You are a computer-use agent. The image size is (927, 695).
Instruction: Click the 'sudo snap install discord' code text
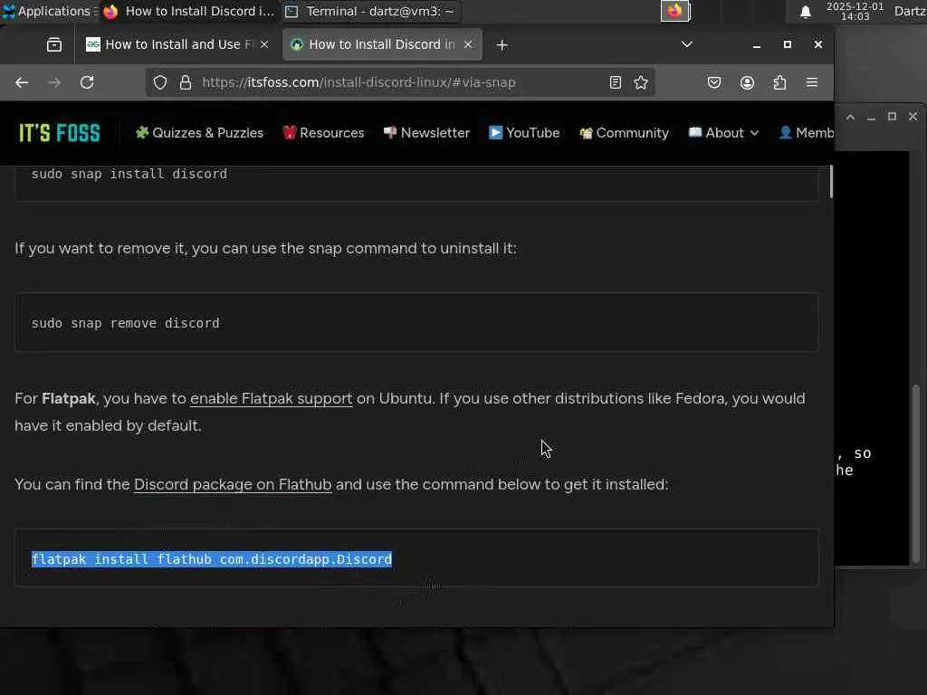click(129, 174)
